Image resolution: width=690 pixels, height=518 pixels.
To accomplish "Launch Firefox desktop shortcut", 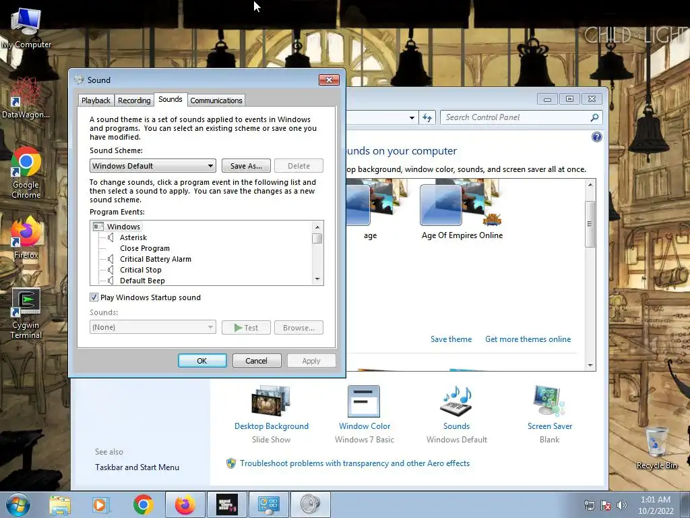I will [26, 238].
